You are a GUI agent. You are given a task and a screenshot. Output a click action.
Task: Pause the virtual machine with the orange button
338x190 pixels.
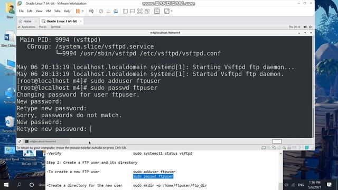(78, 11)
